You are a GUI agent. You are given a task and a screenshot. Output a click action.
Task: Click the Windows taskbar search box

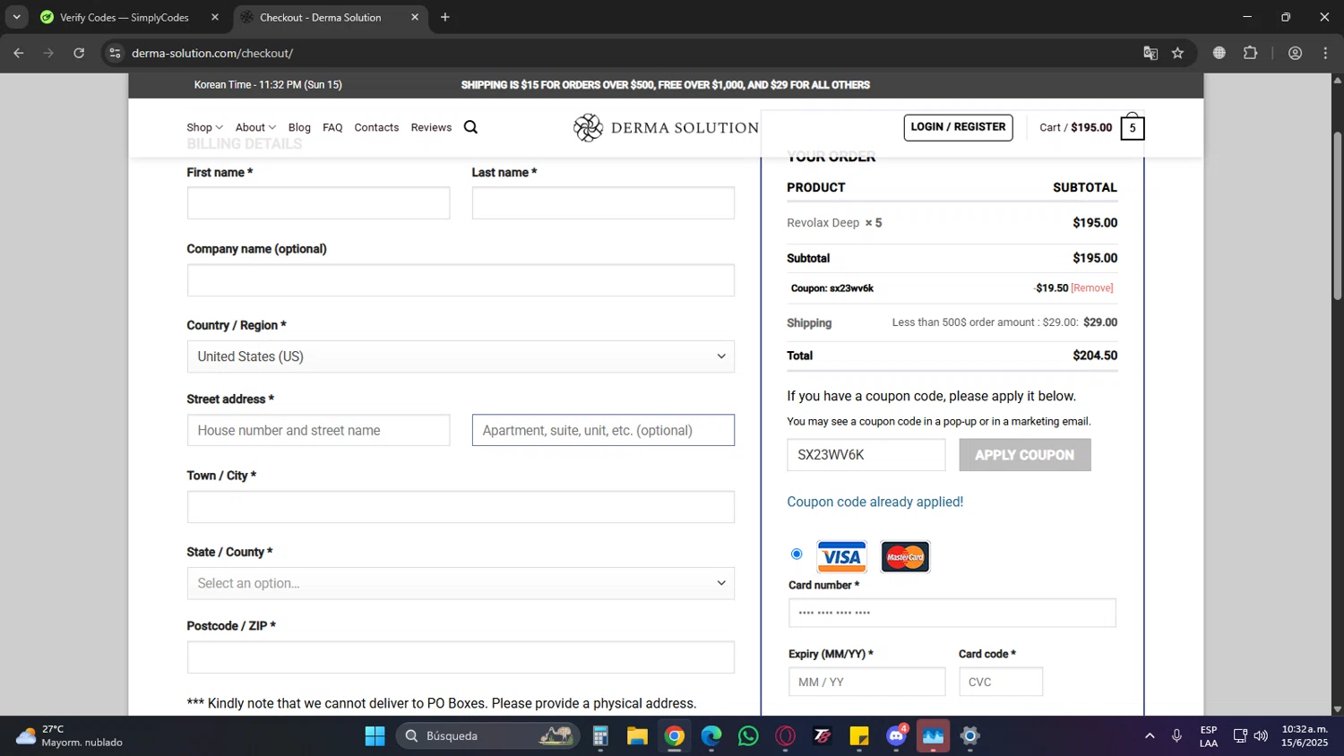[487, 736]
